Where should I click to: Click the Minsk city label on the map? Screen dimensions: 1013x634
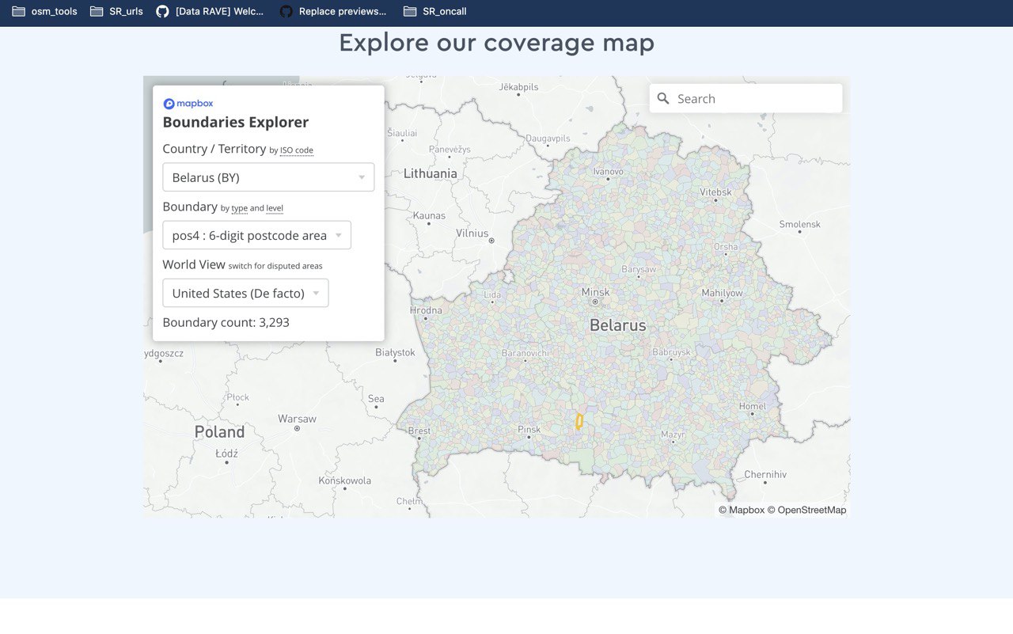point(595,292)
